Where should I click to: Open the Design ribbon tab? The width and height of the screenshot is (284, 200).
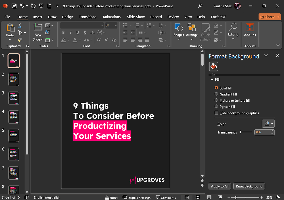coord(67,17)
